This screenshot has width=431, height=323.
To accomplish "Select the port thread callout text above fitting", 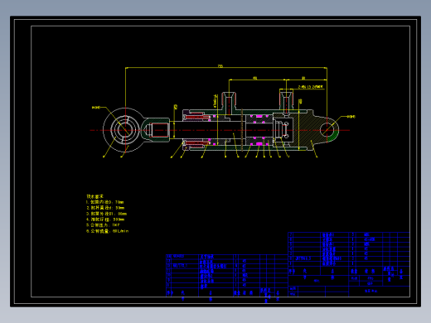I will pos(310,87).
